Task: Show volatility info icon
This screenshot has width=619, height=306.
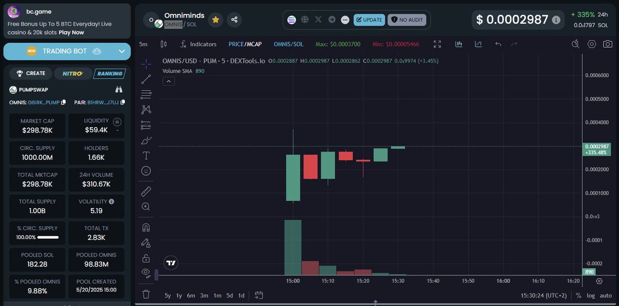Action: (x=111, y=201)
